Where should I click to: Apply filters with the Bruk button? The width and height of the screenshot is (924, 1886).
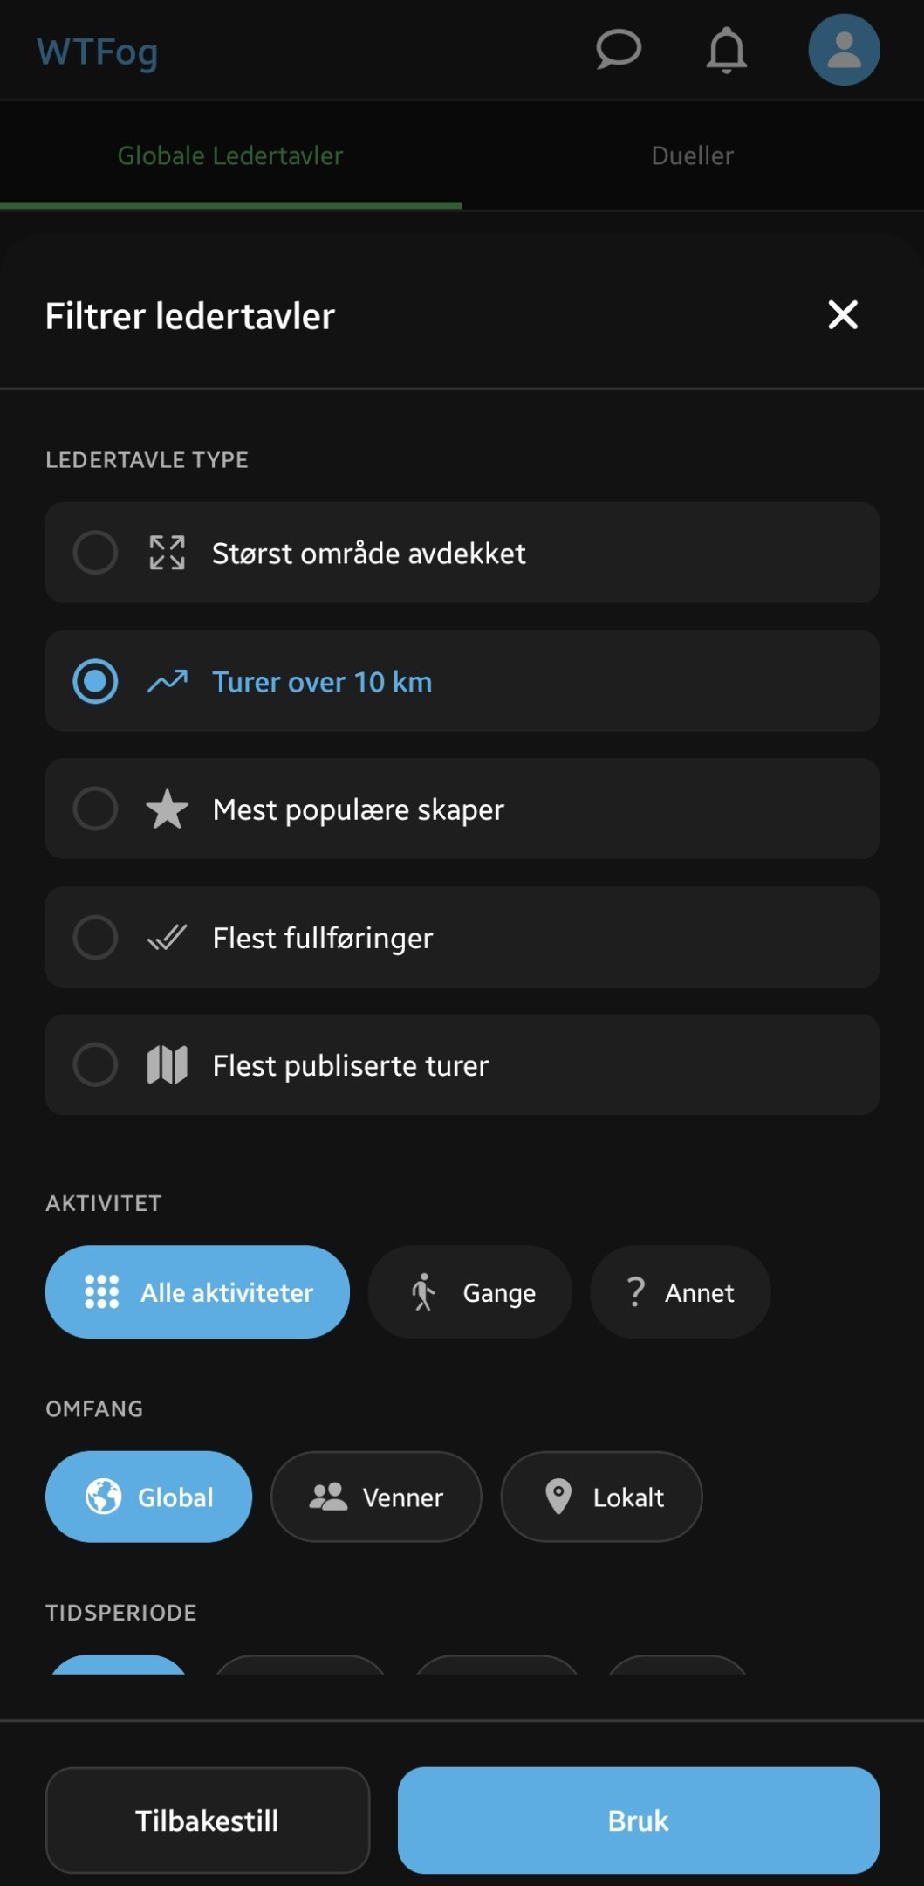[x=638, y=1821]
